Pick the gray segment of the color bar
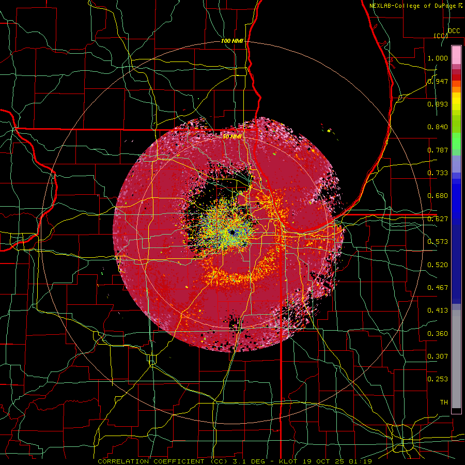465x465 pixels. (x=456, y=359)
